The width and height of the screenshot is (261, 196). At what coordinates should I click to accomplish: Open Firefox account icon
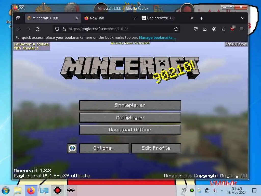[x=214, y=29]
